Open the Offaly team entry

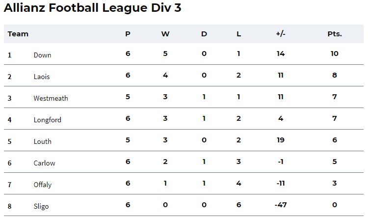pyautogui.click(x=43, y=185)
